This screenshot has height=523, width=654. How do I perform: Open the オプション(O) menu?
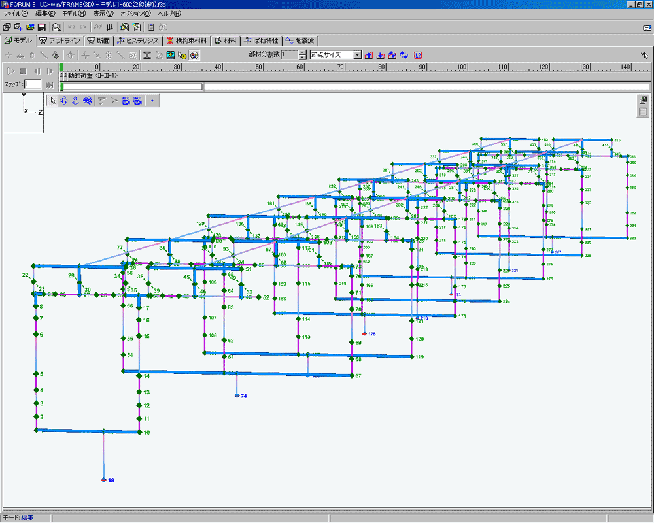(135, 14)
